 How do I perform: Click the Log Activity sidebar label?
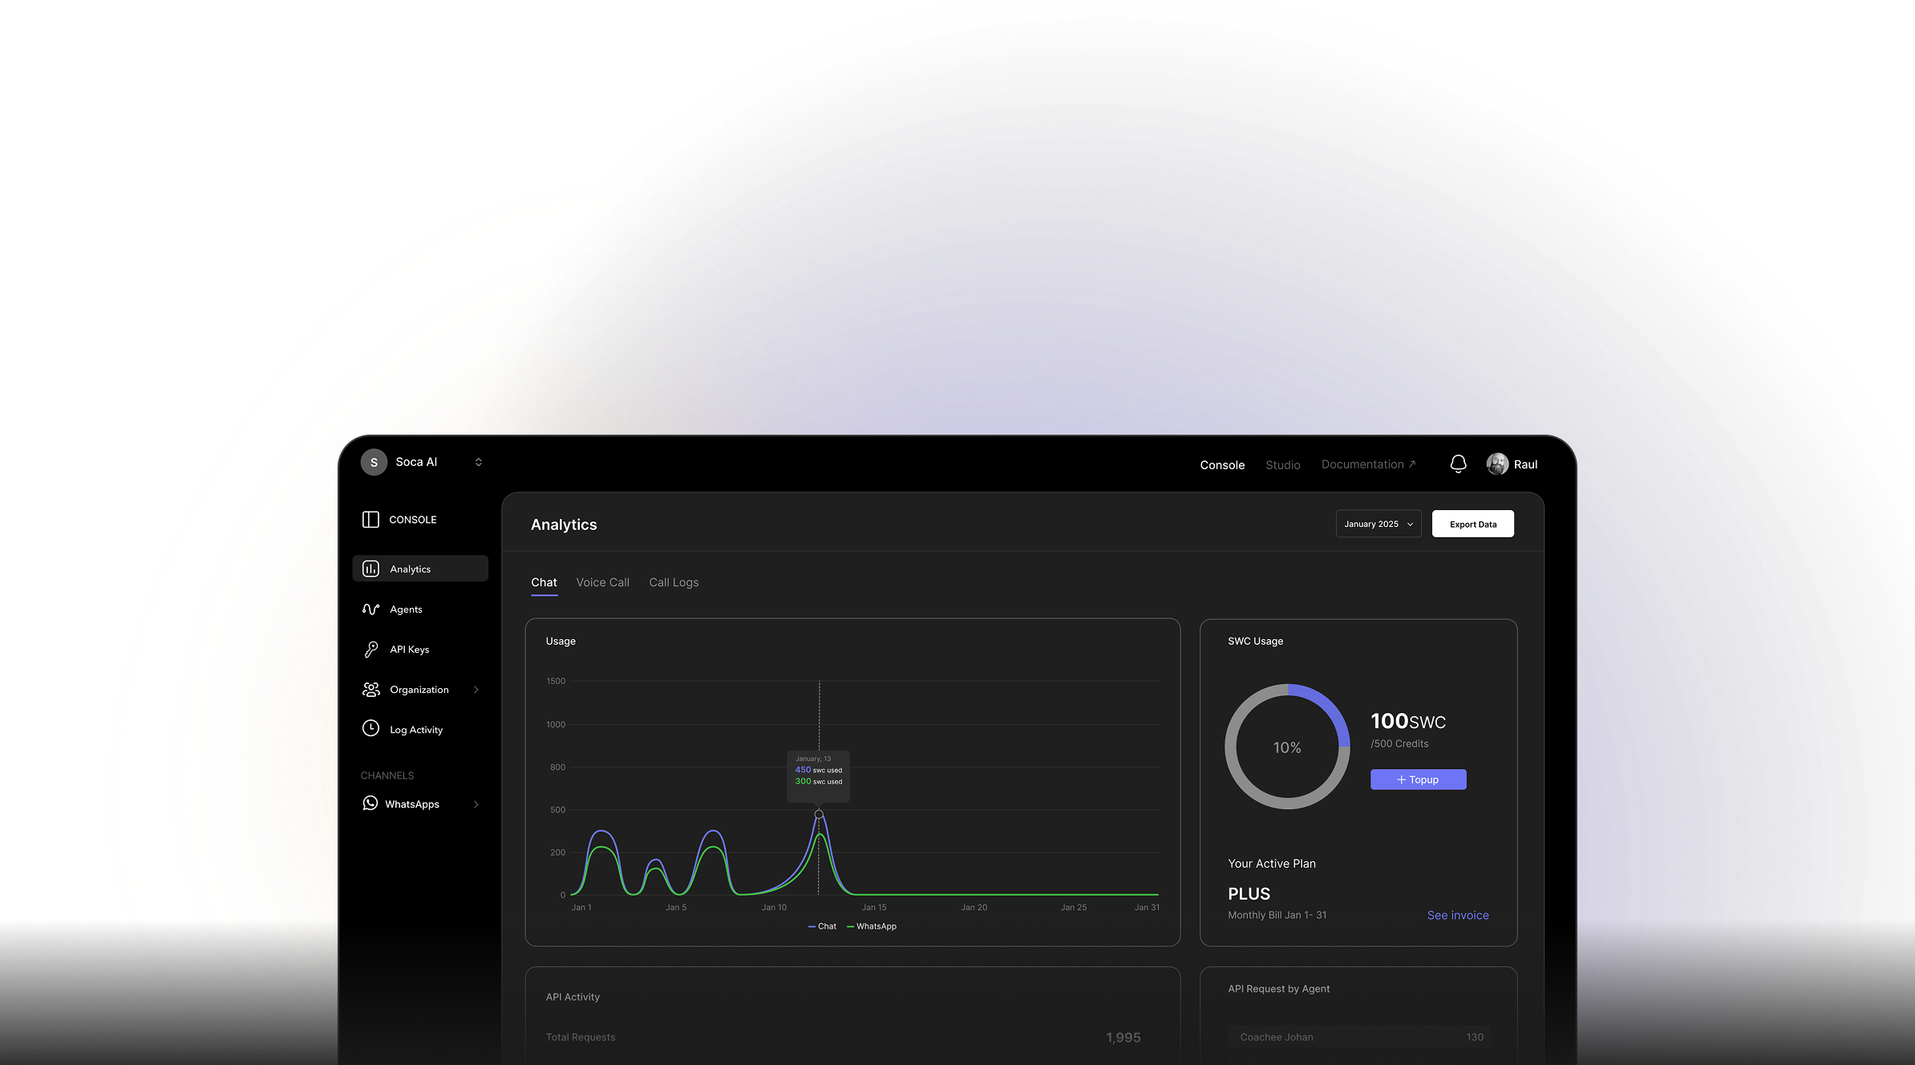point(416,730)
